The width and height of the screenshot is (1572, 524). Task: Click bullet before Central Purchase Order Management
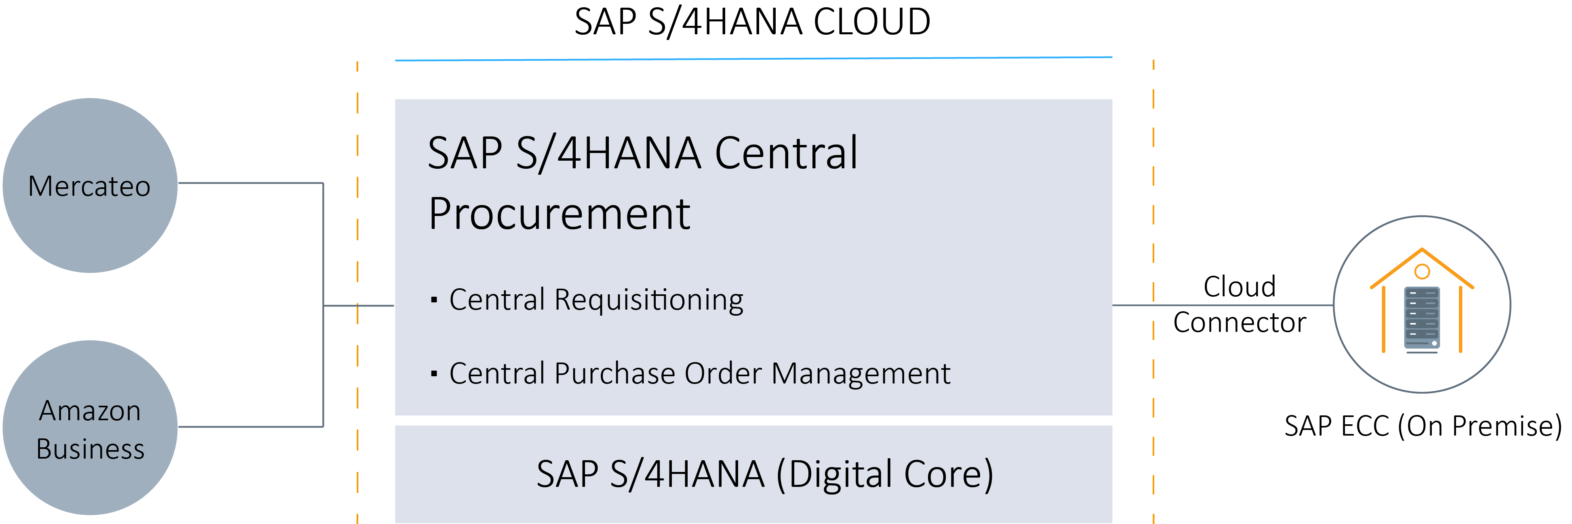pyautogui.click(x=434, y=373)
